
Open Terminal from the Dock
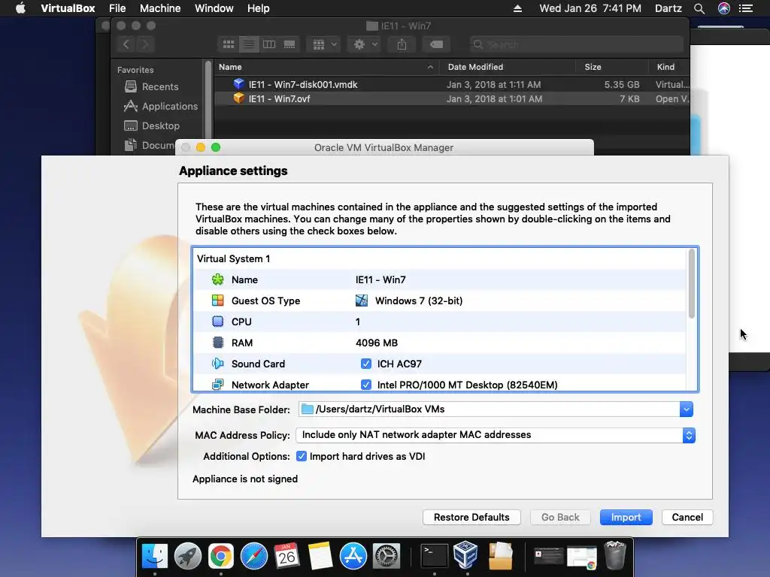pyautogui.click(x=434, y=556)
